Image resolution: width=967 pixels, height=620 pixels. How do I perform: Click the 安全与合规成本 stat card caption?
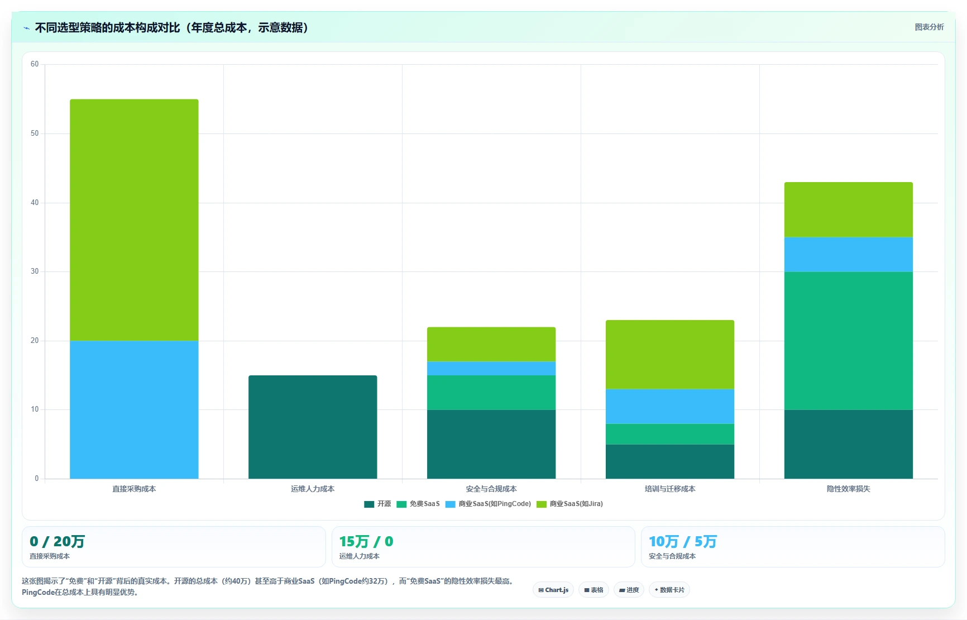click(x=672, y=556)
